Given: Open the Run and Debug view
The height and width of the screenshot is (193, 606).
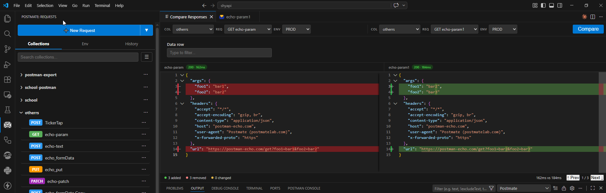Looking at the screenshot, I should pos(7,65).
